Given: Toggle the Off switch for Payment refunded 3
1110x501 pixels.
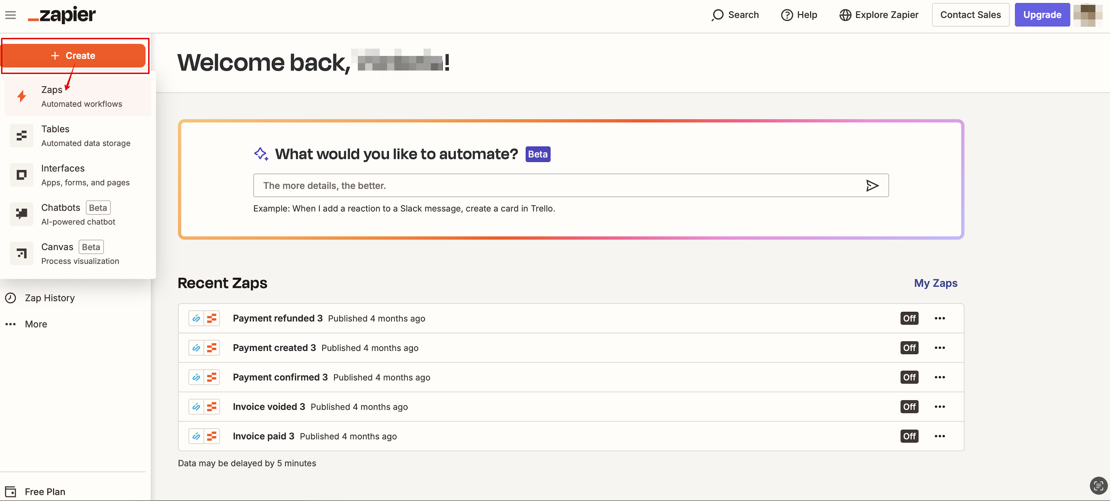Looking at the screenshot, I should [909, 319].
